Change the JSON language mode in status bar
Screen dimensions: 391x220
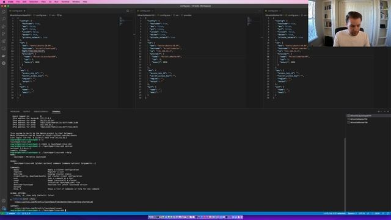pos(377,213)
